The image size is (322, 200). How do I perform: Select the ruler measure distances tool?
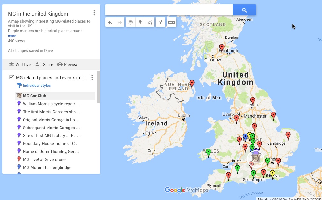(171, 22)
